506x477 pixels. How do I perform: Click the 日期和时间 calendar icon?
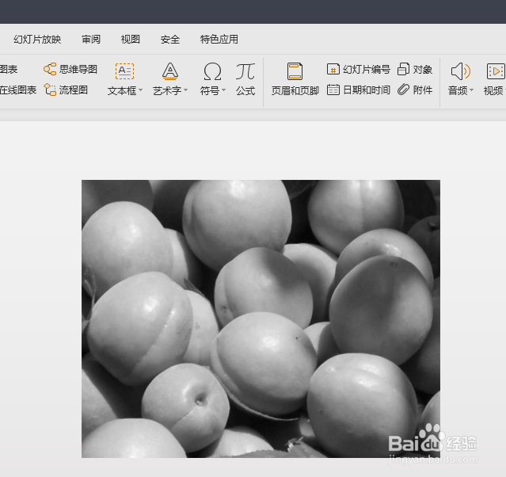click(333, 90)
